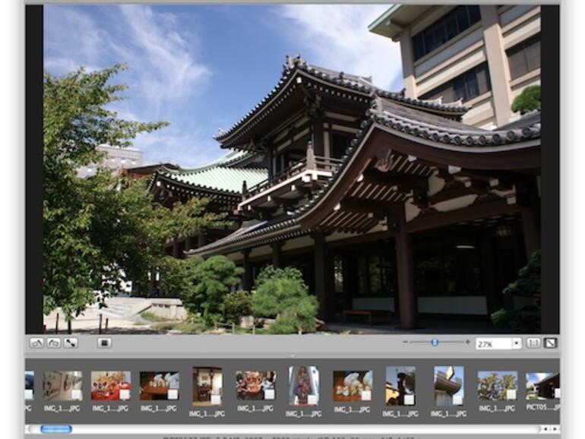Check the box on red doll thumbnail

point(125,395)
